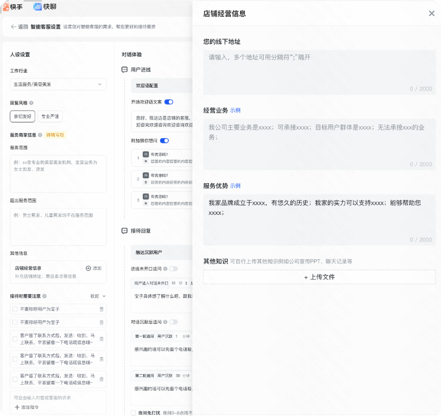
Task: Increment the 10-second wait stepper
Action: tap(186, 282)
